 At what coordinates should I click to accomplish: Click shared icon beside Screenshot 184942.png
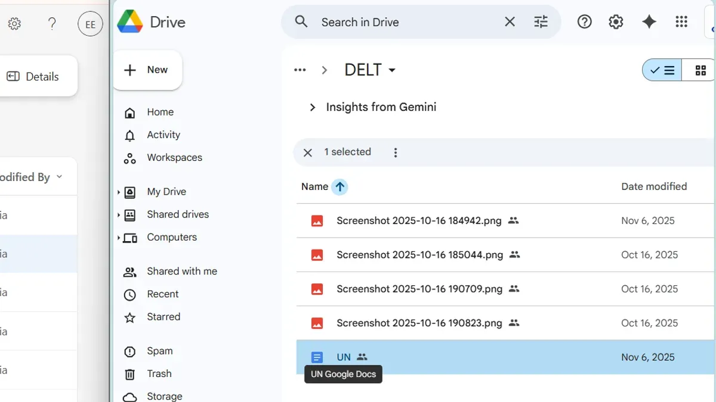pos(513,220)
